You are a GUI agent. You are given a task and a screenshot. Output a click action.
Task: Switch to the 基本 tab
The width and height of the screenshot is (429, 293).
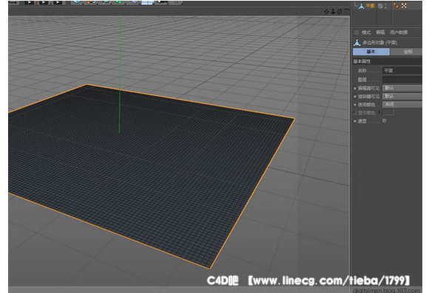point(371,52)
